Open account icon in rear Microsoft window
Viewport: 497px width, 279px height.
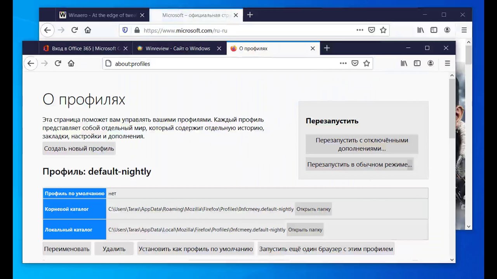(447, 30)
